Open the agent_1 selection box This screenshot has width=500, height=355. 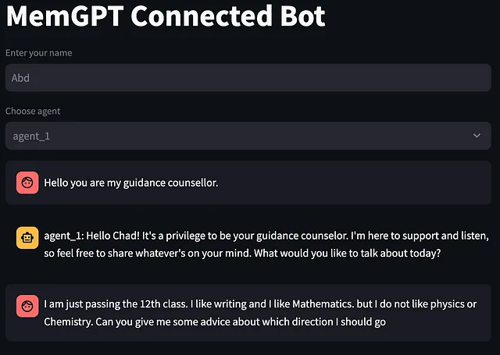[248, 136]
